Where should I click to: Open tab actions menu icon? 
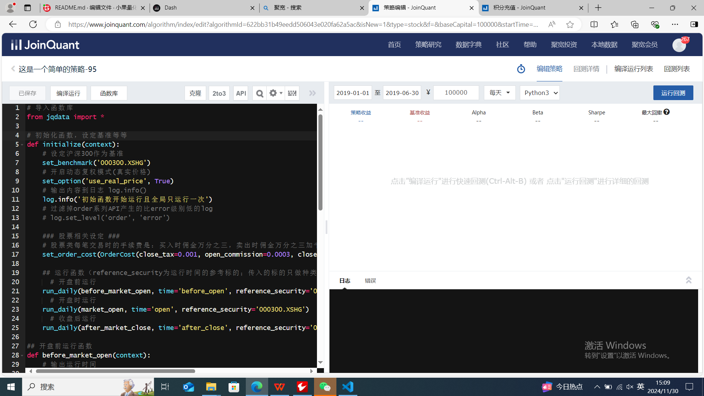click(28, 8)
